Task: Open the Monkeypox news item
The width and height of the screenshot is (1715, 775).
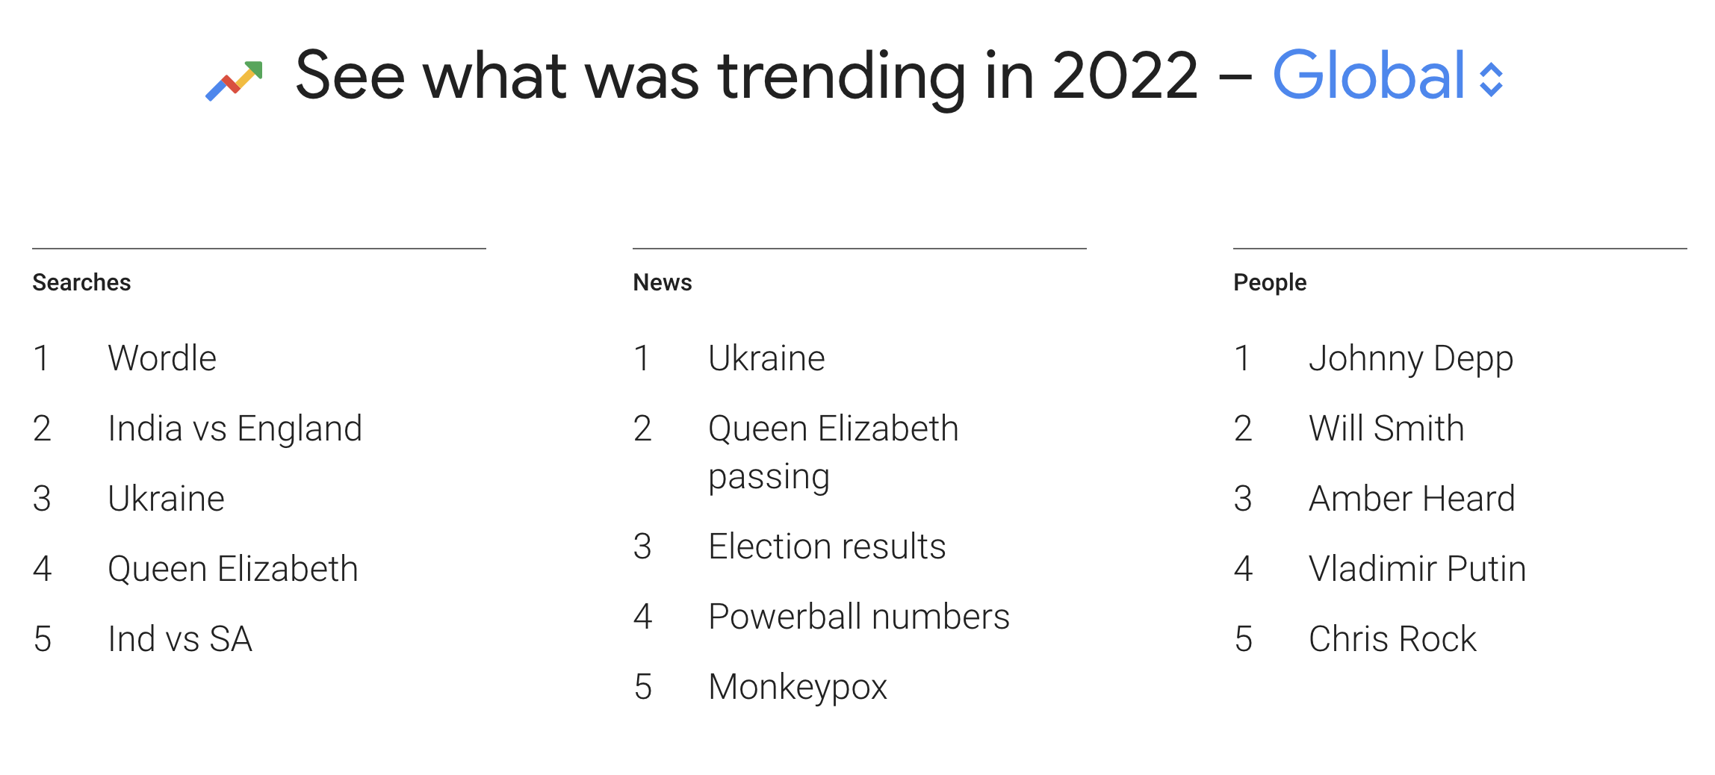Action: coord(797,687)
